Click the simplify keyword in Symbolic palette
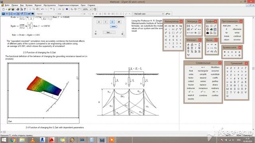This screenshot has height=143, width=255. [203, 74]
